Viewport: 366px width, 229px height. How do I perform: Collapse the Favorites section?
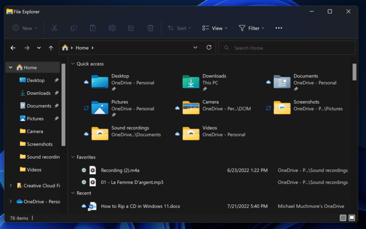[73, 157]
